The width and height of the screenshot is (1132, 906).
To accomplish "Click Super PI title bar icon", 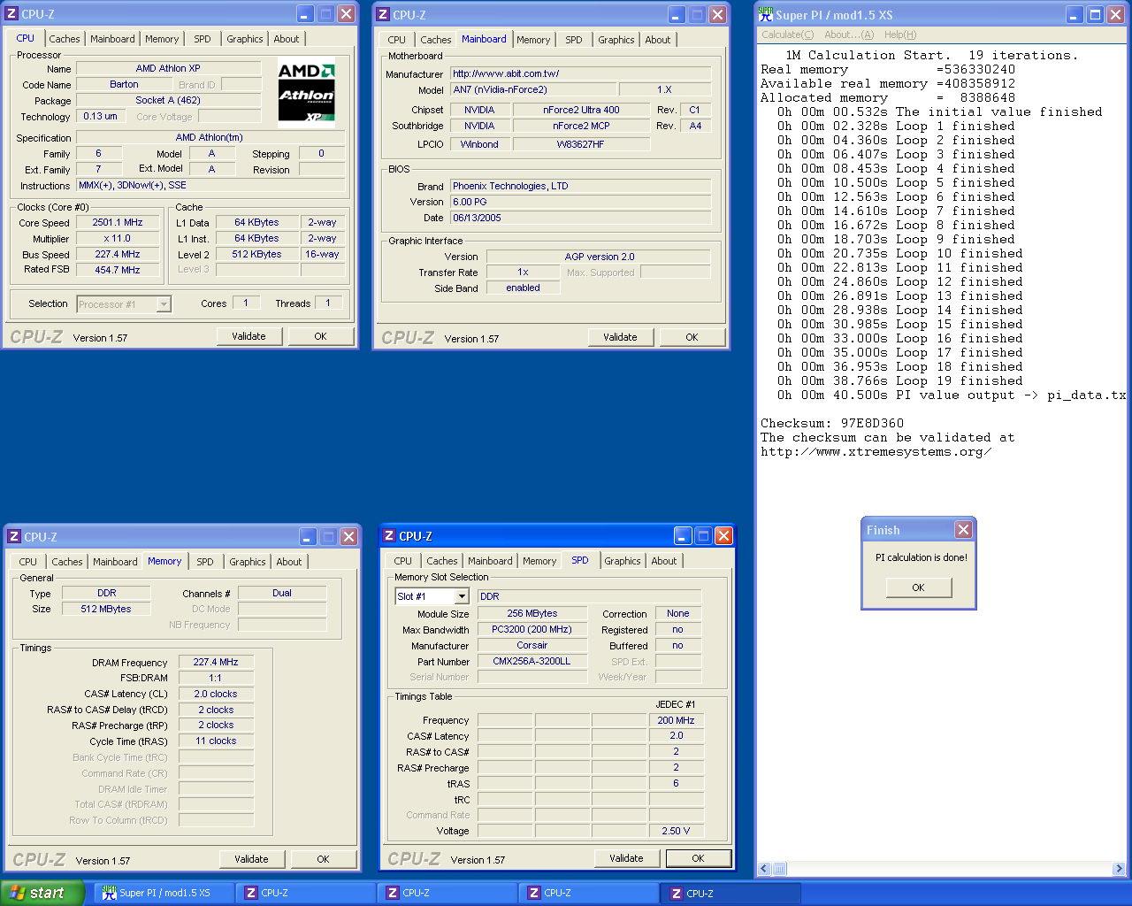I will (766, 14).
